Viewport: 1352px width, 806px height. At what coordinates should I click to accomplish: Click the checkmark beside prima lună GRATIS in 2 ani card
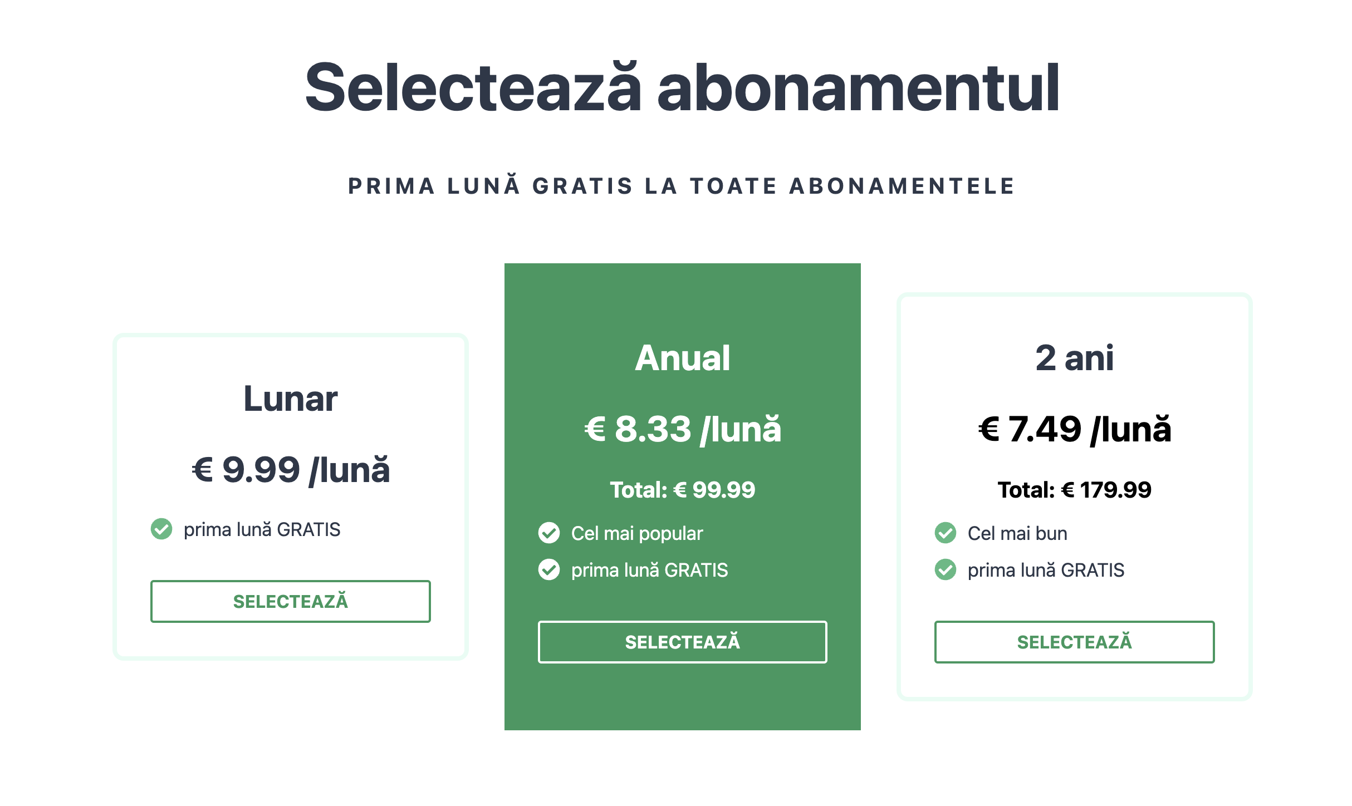pyautogui.click(x=946, y=569)
